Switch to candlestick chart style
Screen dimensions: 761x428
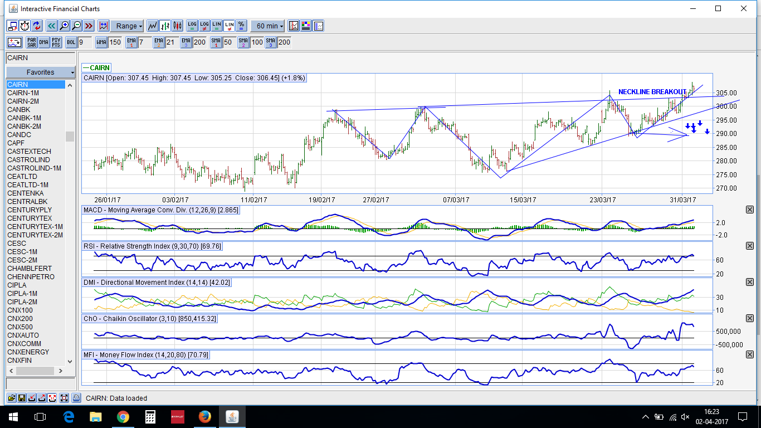tap(178, 26)
